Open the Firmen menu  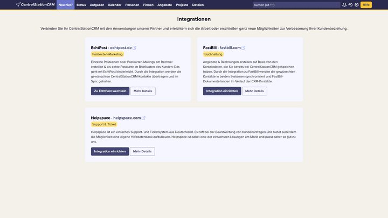click(x=148, y=5)
